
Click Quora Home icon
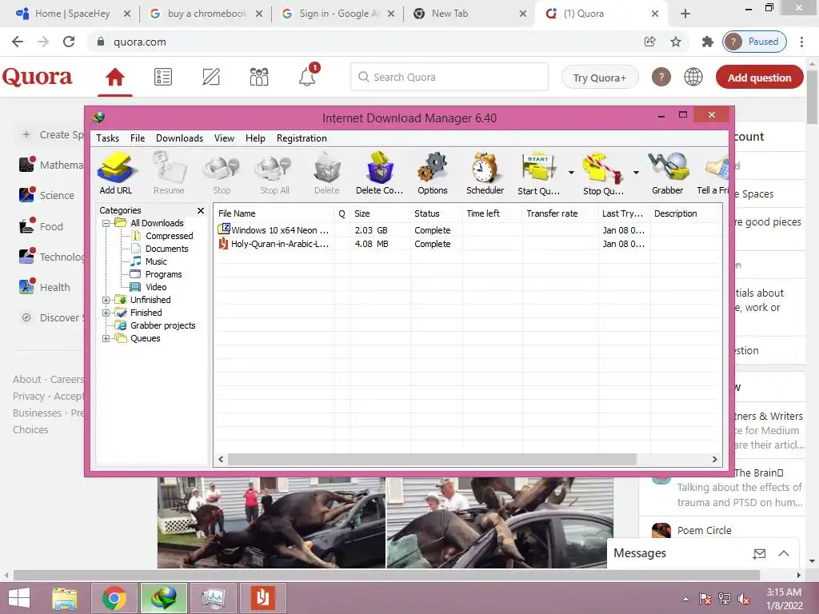pyautogui.click(x=115, y=78)
